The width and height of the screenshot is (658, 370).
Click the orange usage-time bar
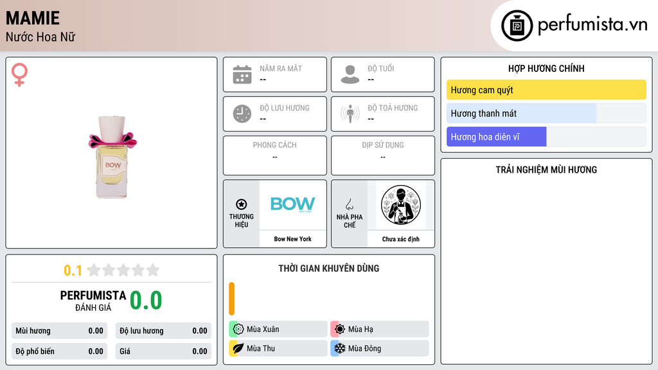point(231,299)
